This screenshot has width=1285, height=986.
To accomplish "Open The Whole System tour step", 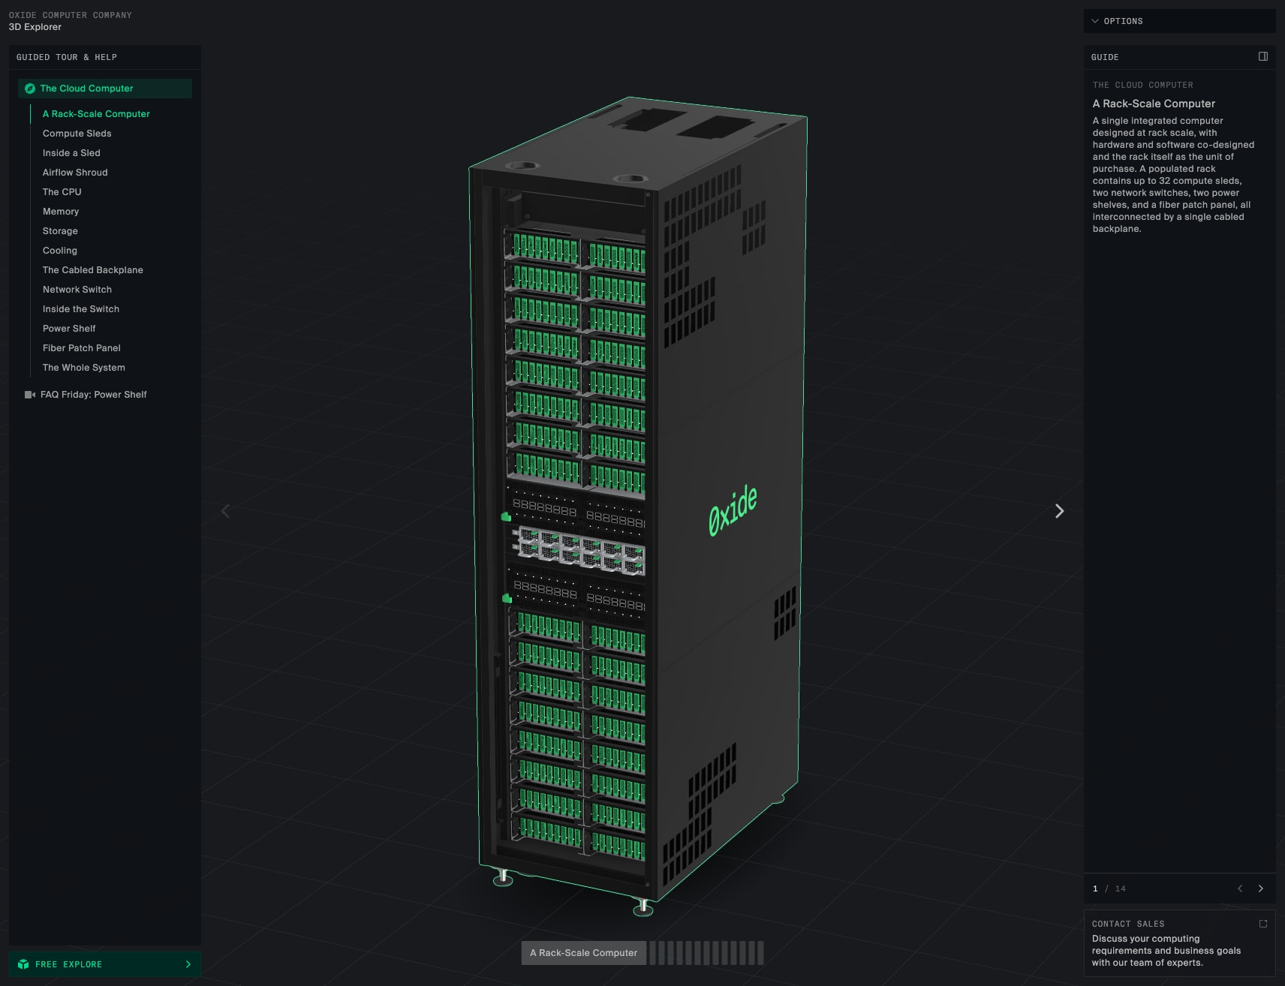I will [x=84, y=368].
